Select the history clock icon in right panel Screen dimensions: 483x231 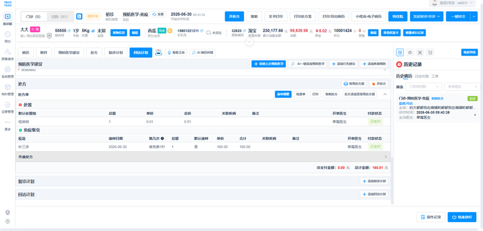click(x=400, y=52)
